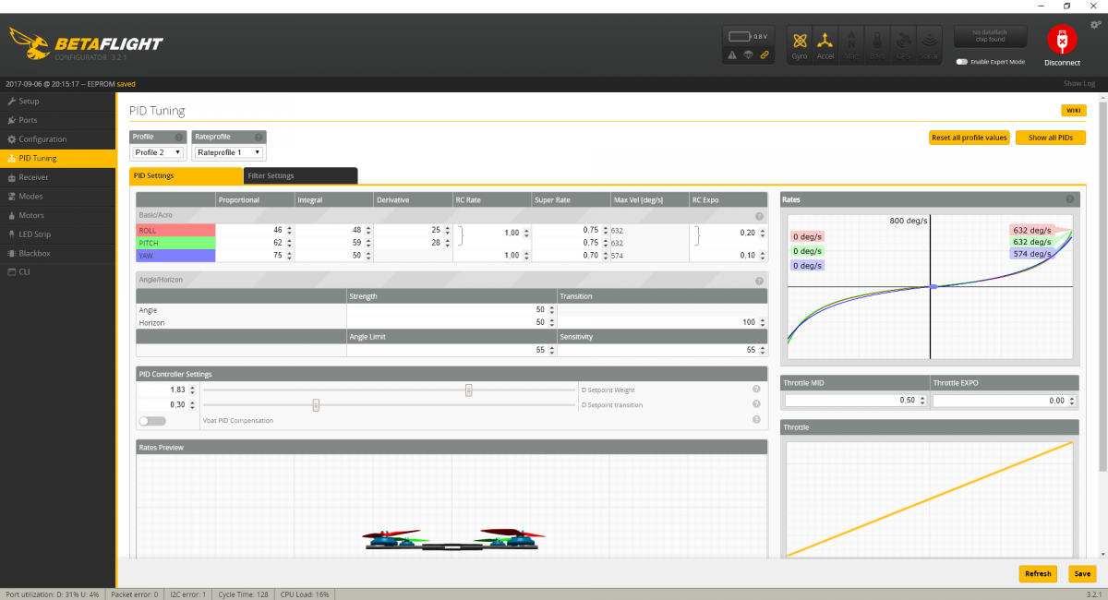This screenshot has width=1108, height=600.
Task: Click the help icon in Rates panel
Action: click(1069, 199)
